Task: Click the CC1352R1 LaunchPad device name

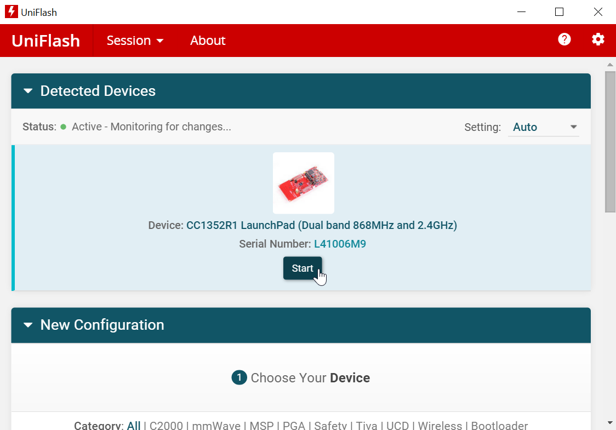Action: click(x=321, y=225)
